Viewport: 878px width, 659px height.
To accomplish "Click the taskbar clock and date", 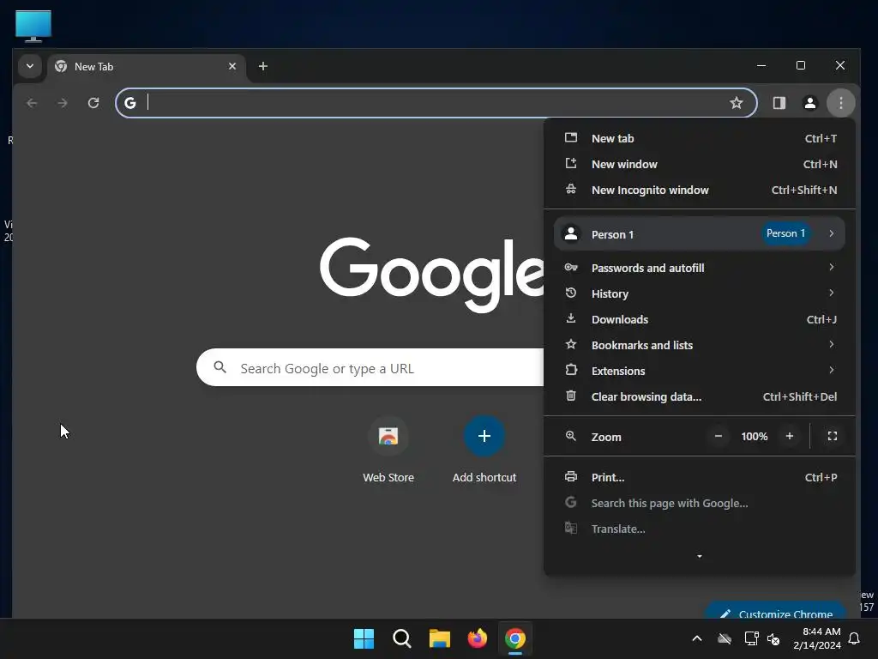I will pos(817,638).
